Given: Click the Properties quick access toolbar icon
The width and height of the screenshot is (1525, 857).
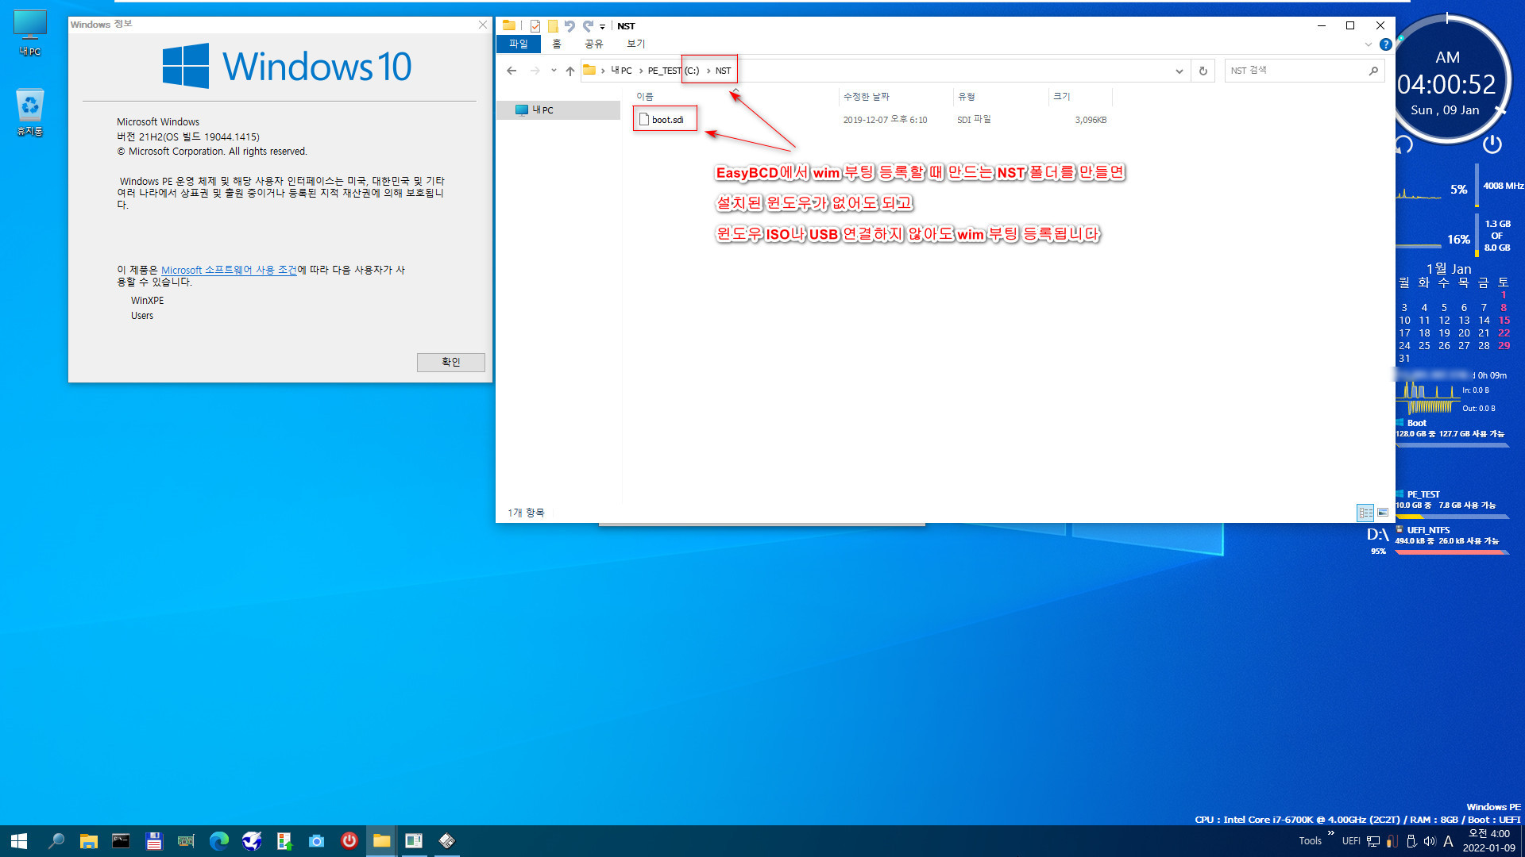Looking at the screenshot, I should coord(535,26).
